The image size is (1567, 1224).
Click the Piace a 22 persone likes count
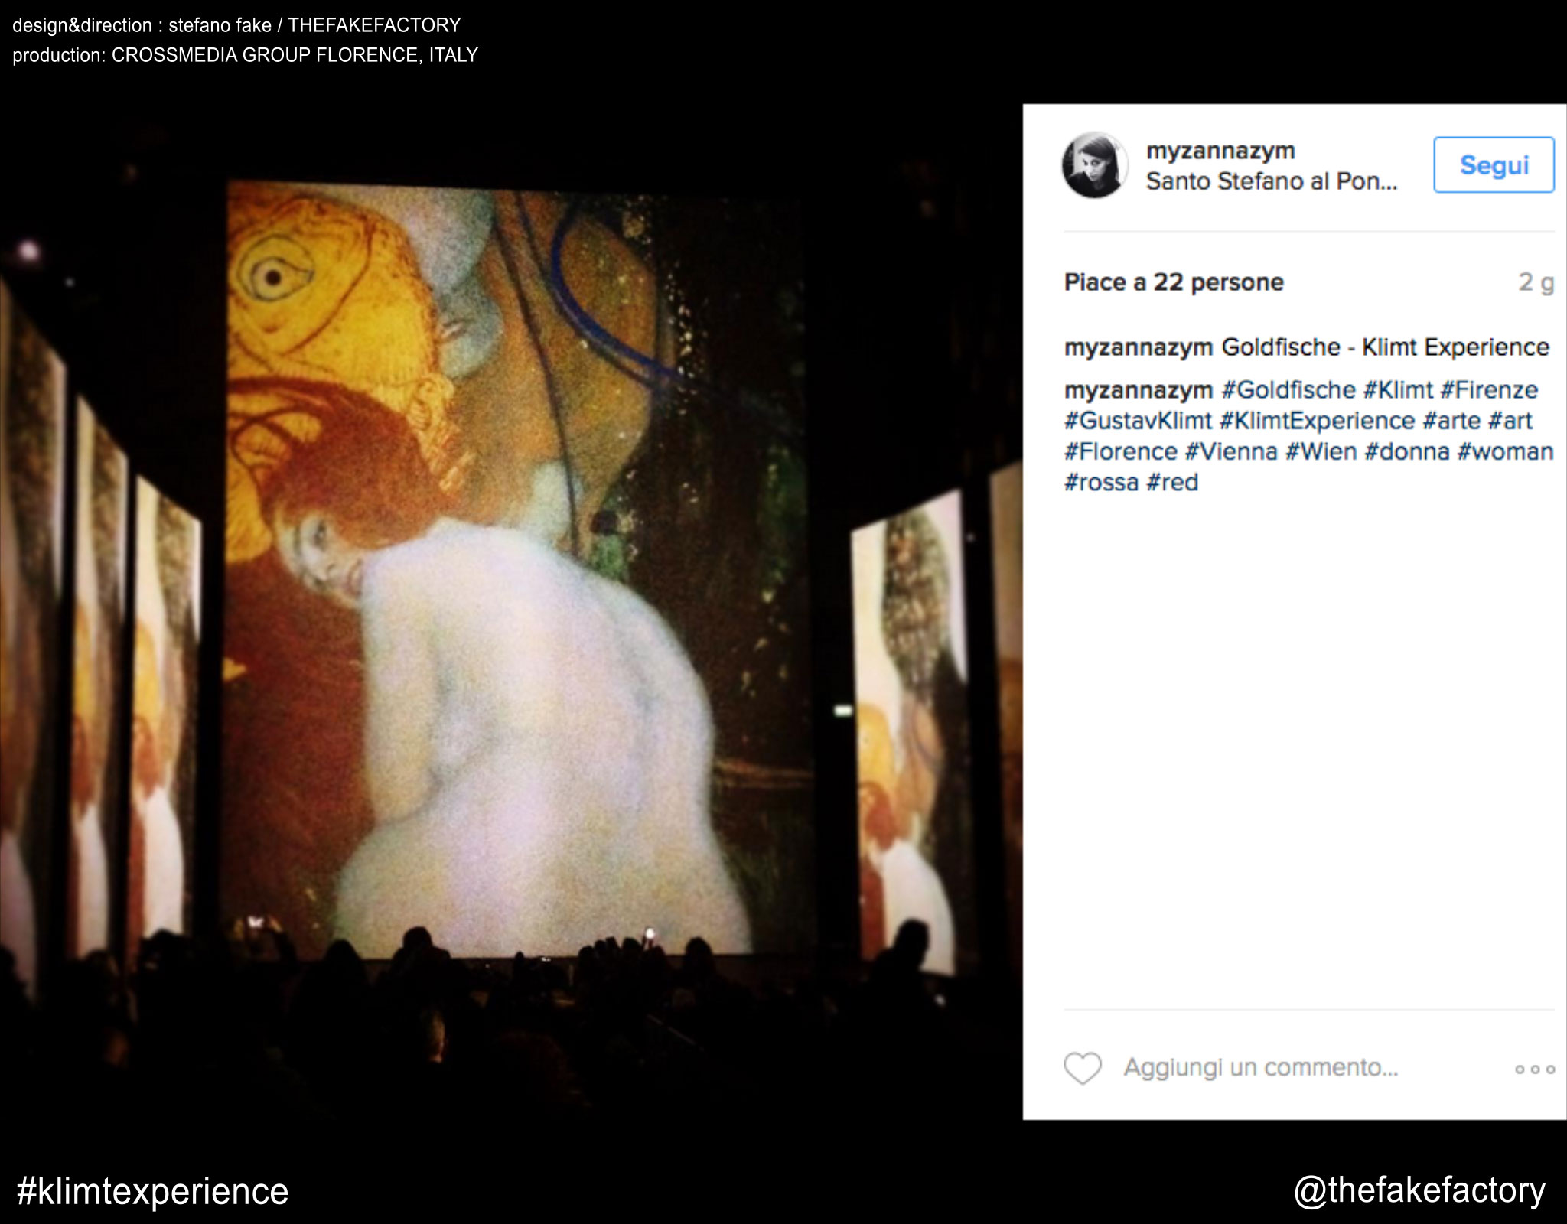click(1174, 282)
